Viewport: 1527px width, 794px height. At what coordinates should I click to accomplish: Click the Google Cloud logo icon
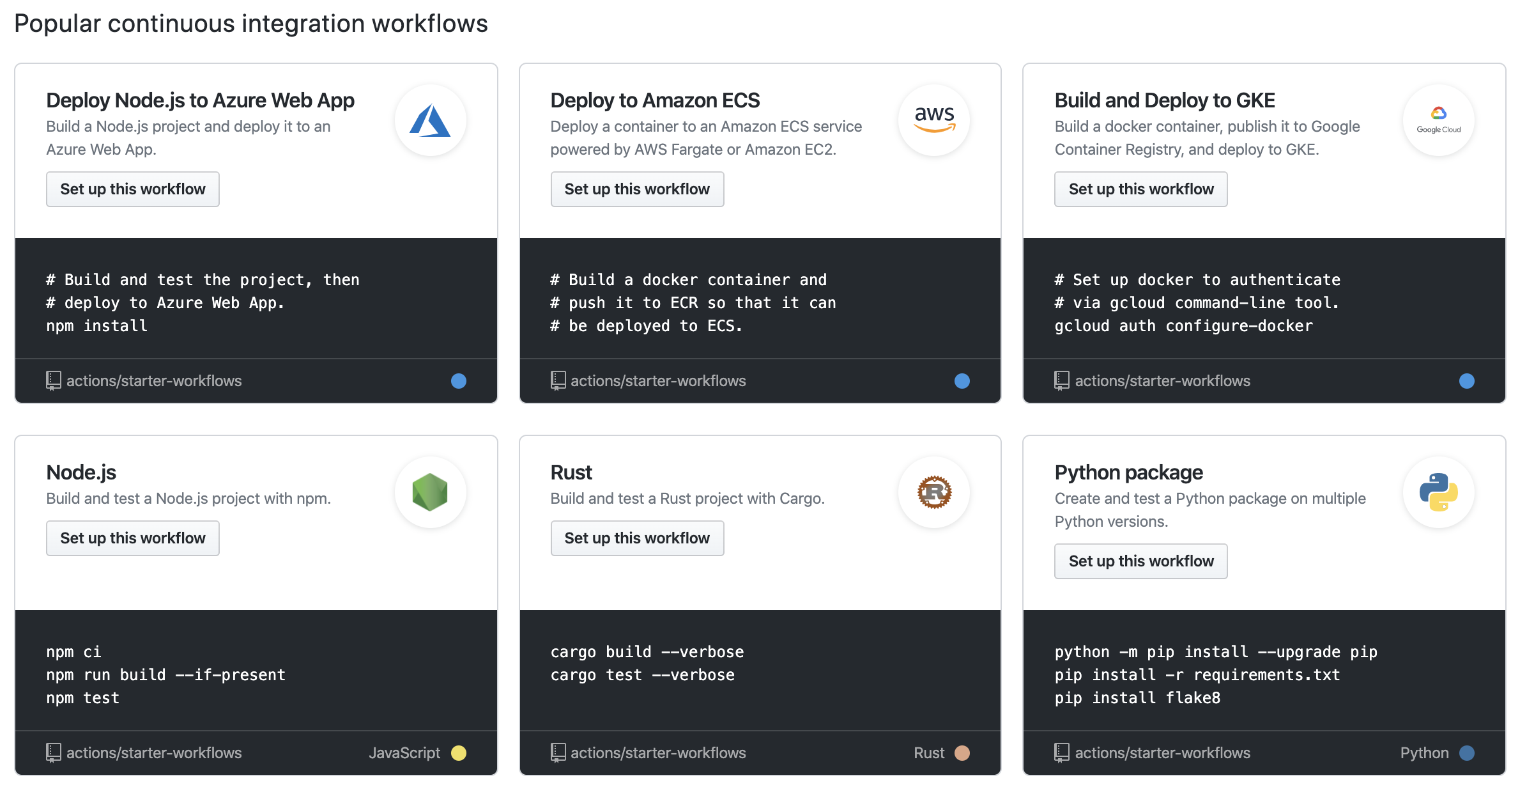[1438, 120]
